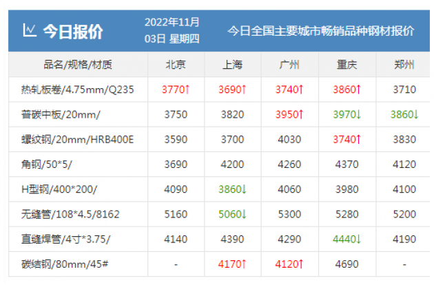This screenshot has height=296, width=434.
Task: Select the 郑州 column header
Action: [404, 65]
